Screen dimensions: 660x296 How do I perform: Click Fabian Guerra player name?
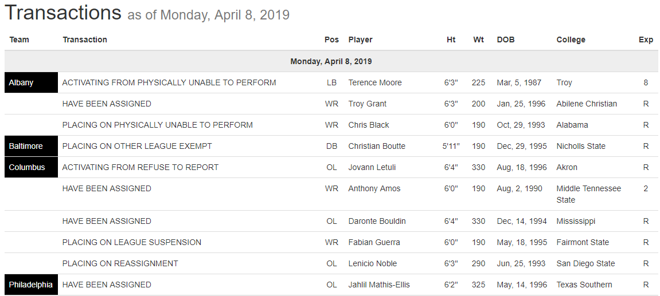pyautogui.click(x=373, y=242)
